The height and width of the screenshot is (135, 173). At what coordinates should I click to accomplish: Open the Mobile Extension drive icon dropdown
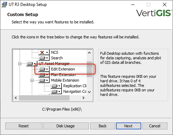click(x=44, y=80)
